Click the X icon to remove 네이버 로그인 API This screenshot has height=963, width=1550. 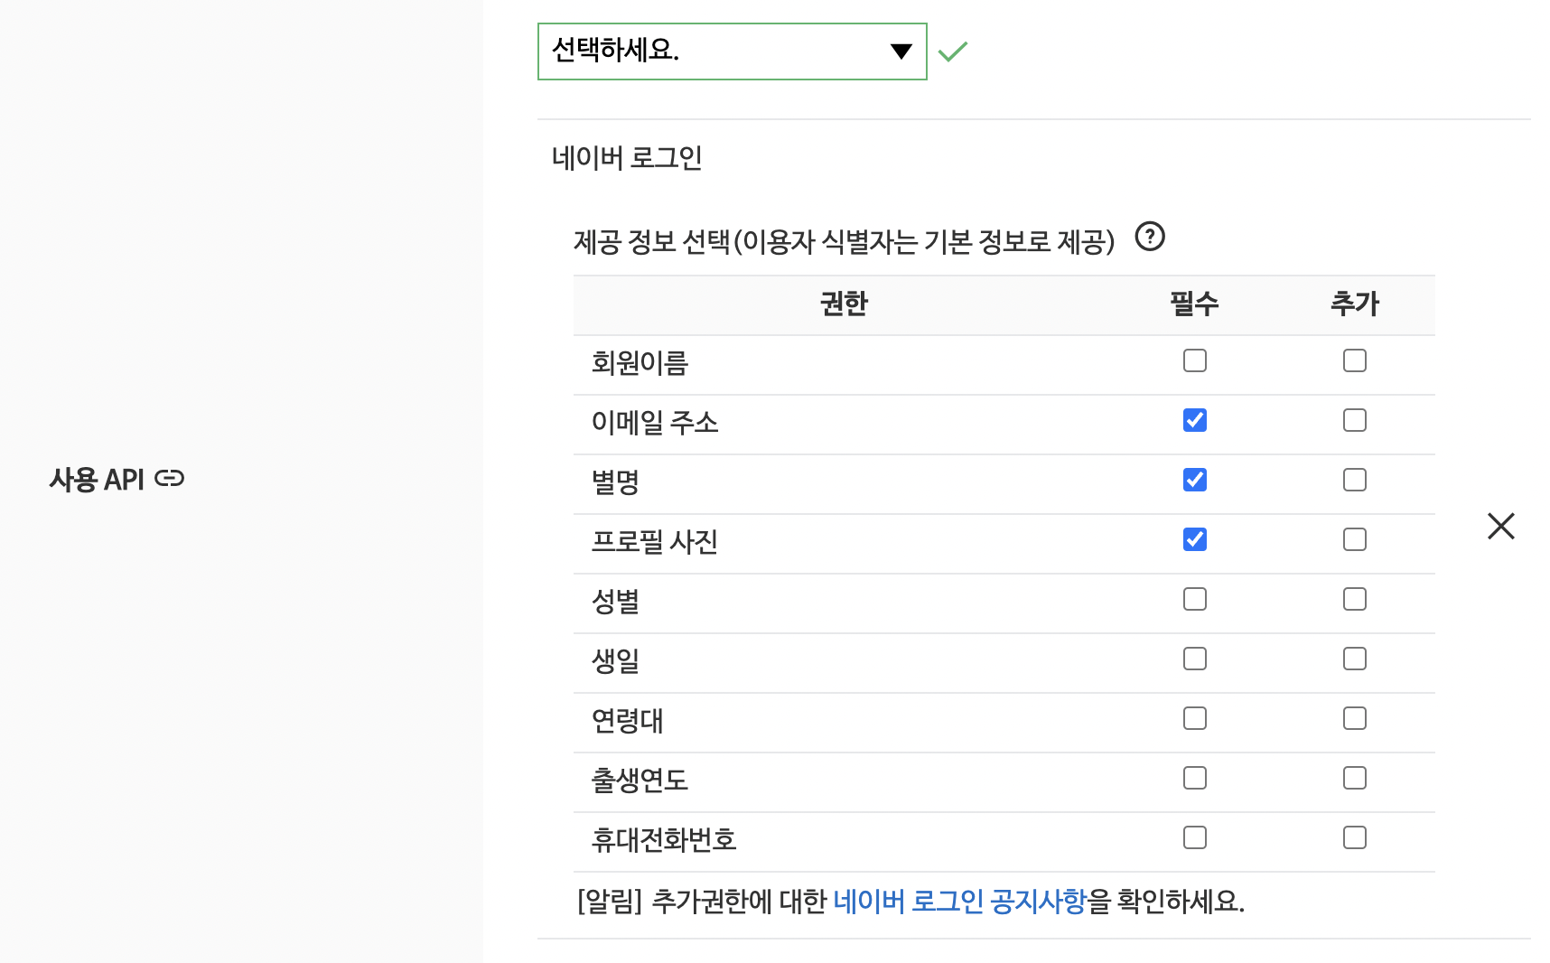point(1501,526)
